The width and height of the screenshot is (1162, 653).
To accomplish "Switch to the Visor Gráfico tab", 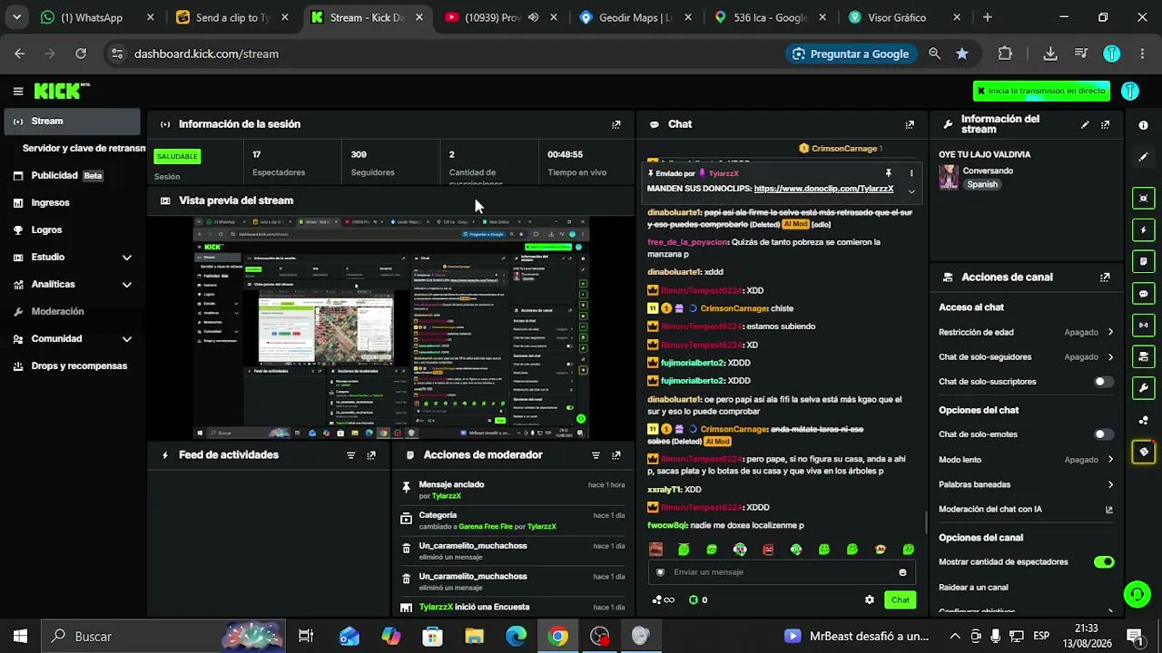I will 904,17.
